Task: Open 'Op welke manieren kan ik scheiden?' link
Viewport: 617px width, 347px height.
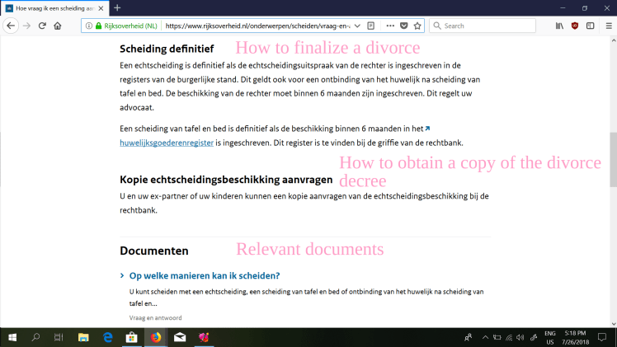Action: pos(205,275)
